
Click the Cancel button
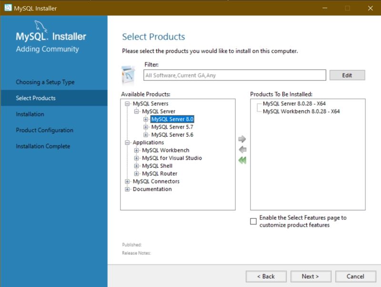(x=355, y=277)
